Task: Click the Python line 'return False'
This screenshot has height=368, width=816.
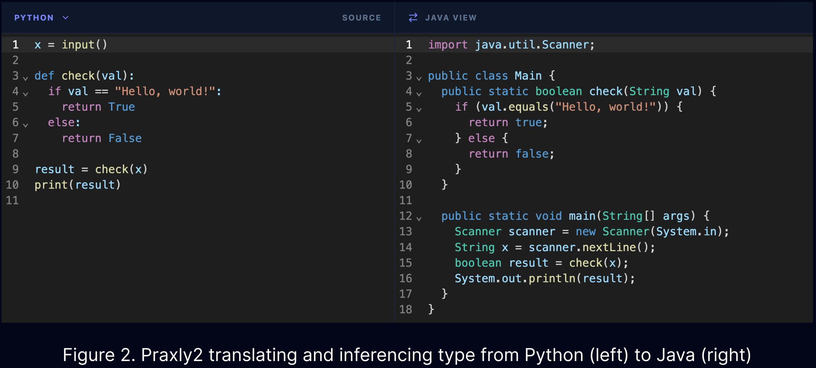Action: coord(102,138)
